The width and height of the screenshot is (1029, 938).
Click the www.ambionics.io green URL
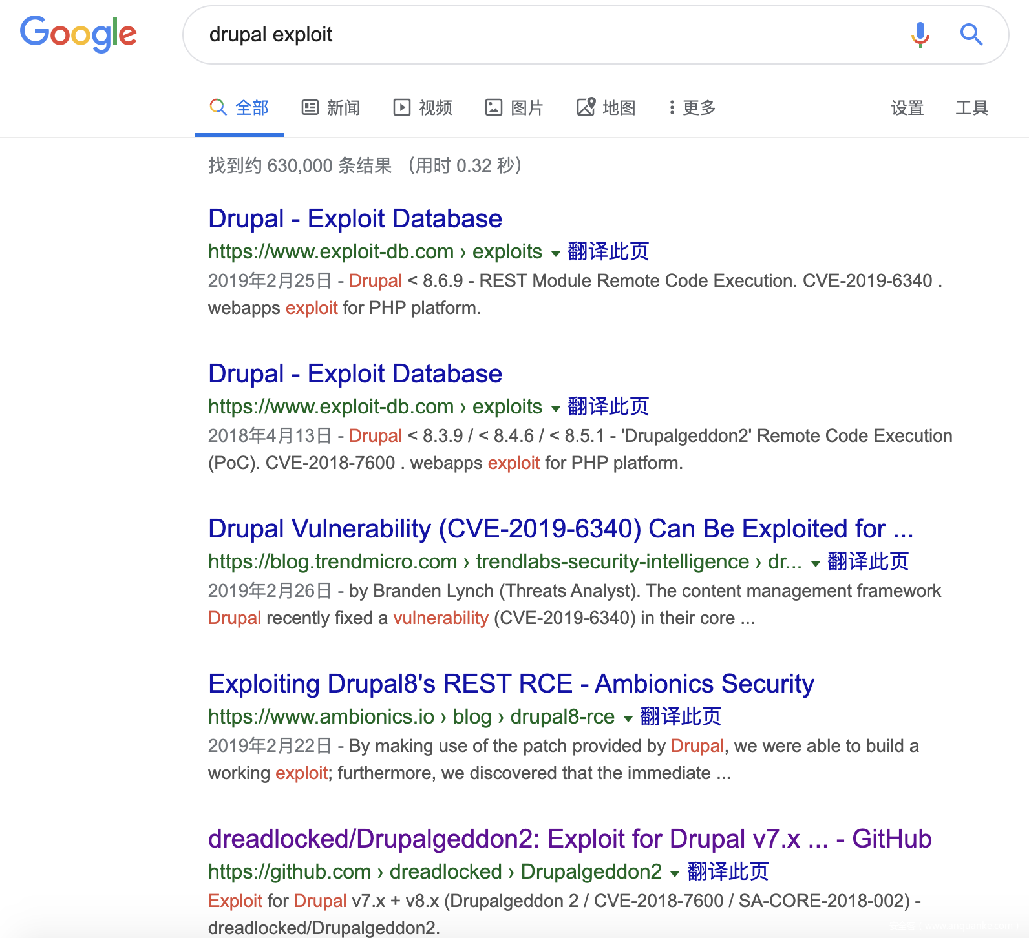tap(411, 716)
